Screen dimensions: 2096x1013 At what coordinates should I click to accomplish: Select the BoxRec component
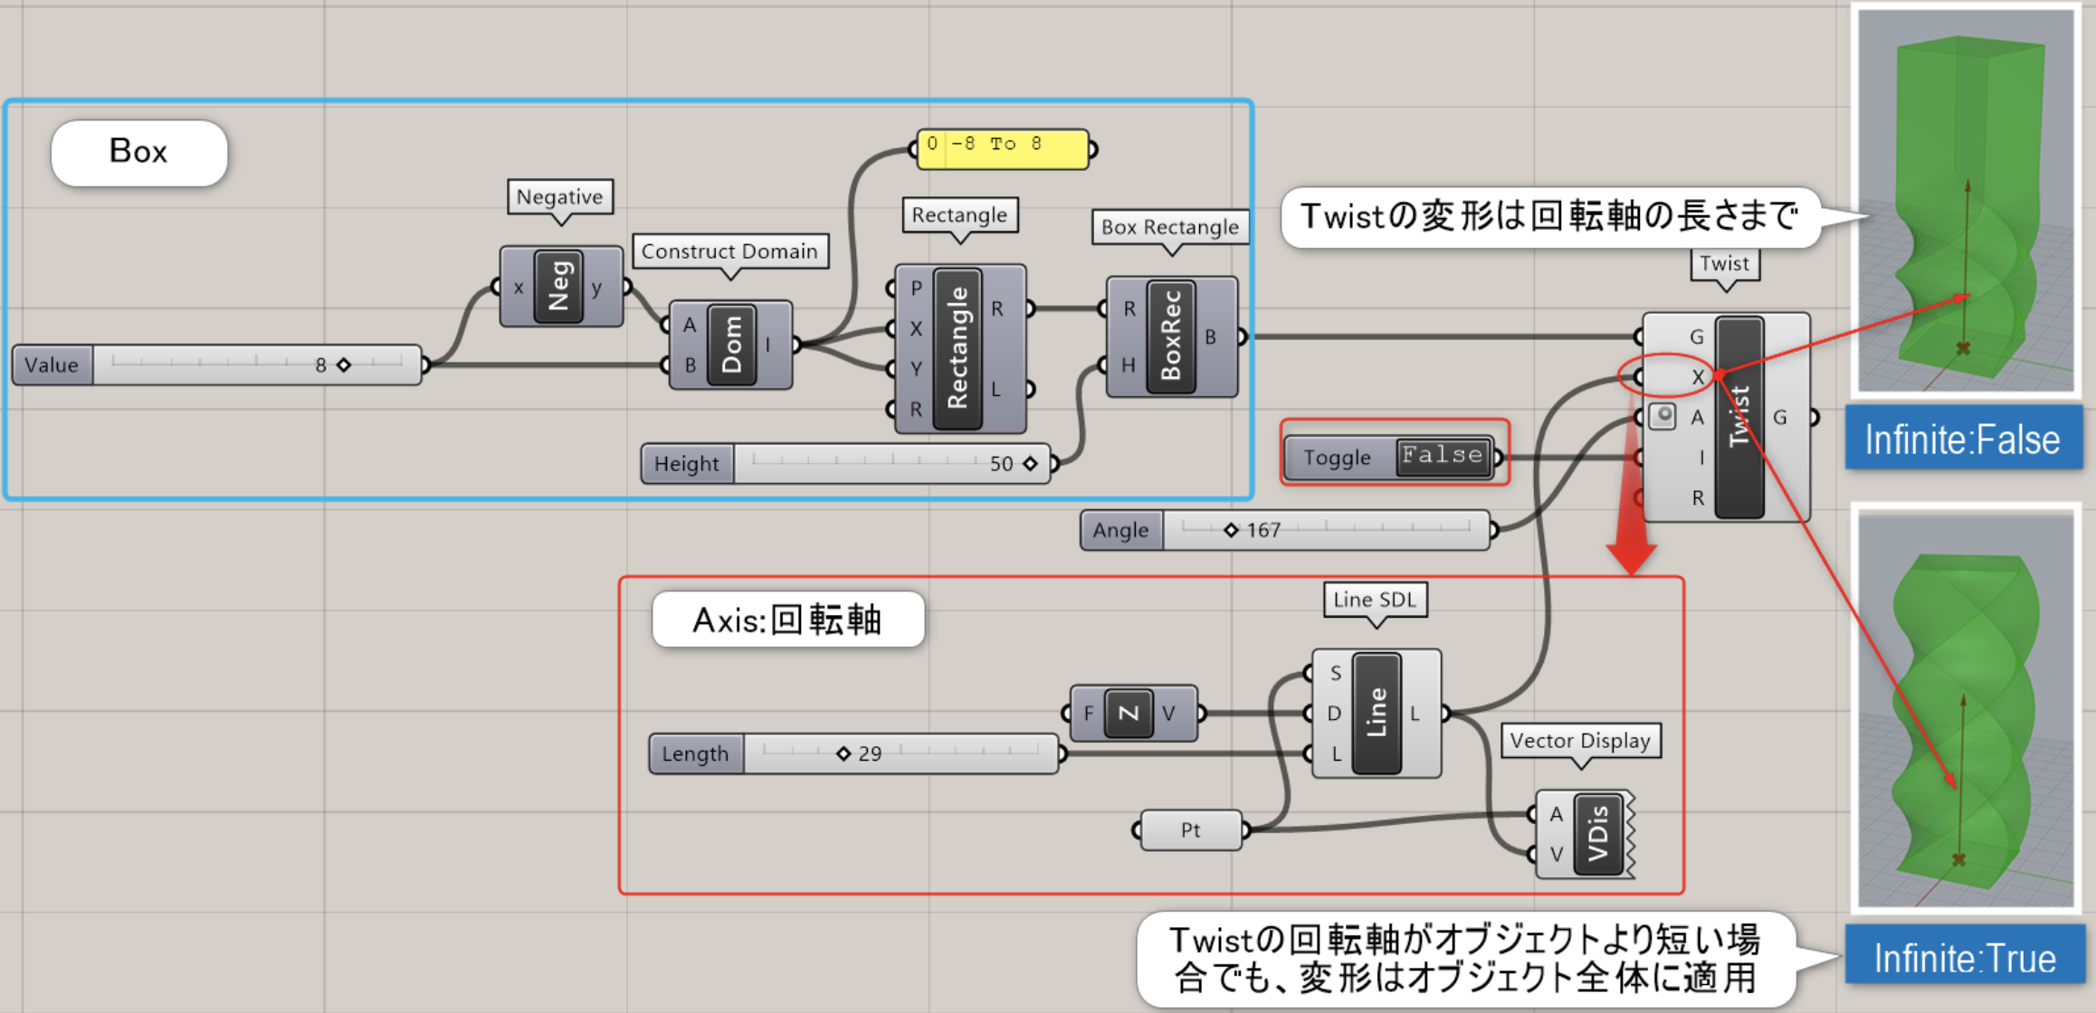[1170, 336]
